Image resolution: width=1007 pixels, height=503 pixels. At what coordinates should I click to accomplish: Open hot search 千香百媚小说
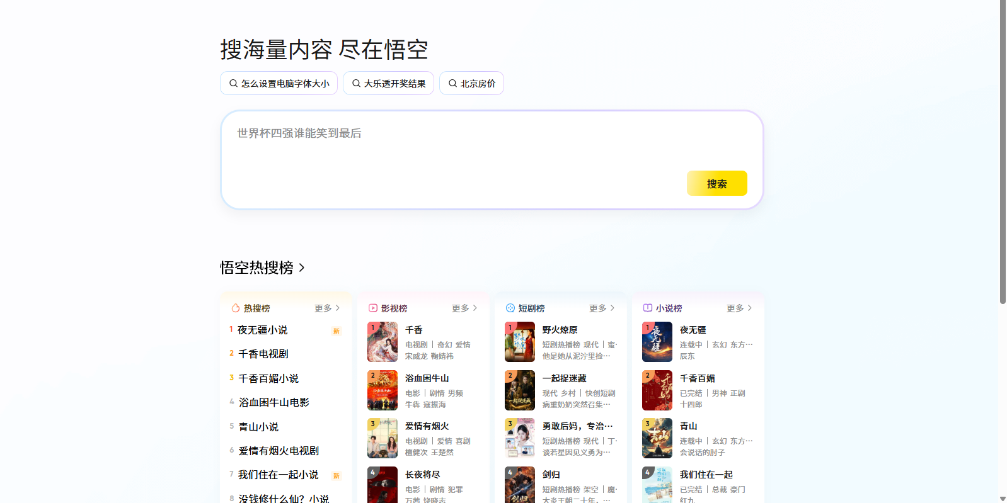pos(268,378)
